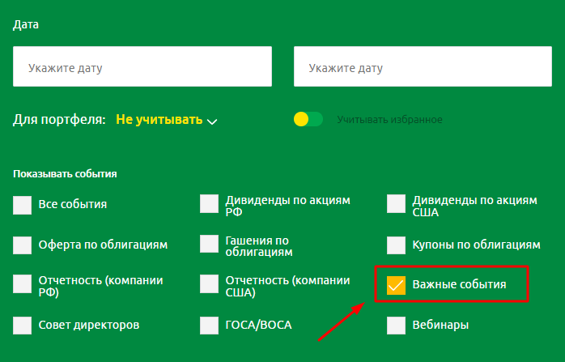The image size is (565, 362).
Task: Enable the 'Вебинары' checkbox
Action: [x=397, y=325]
